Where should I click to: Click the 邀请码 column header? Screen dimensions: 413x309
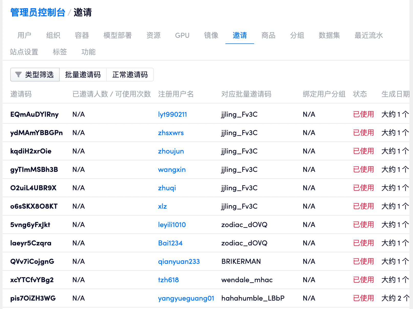[x=21, y=94]
